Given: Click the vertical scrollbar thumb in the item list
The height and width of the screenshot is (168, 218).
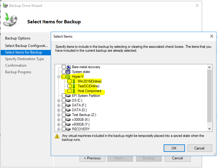Looking at the screenshot, I should tap(209, 96).
